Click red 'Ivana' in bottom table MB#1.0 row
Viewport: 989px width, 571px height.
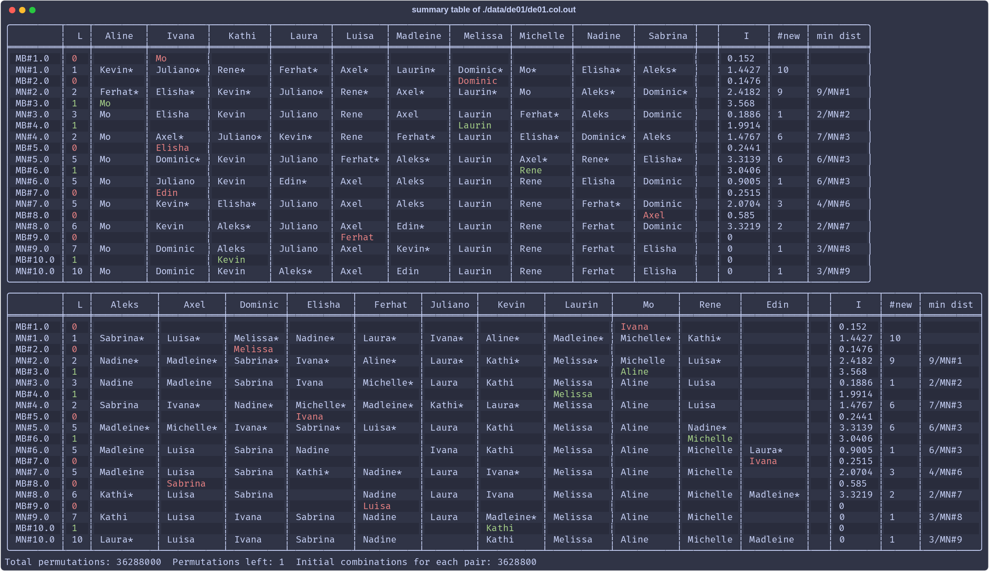pyautogui.click(x=634, y=327)
